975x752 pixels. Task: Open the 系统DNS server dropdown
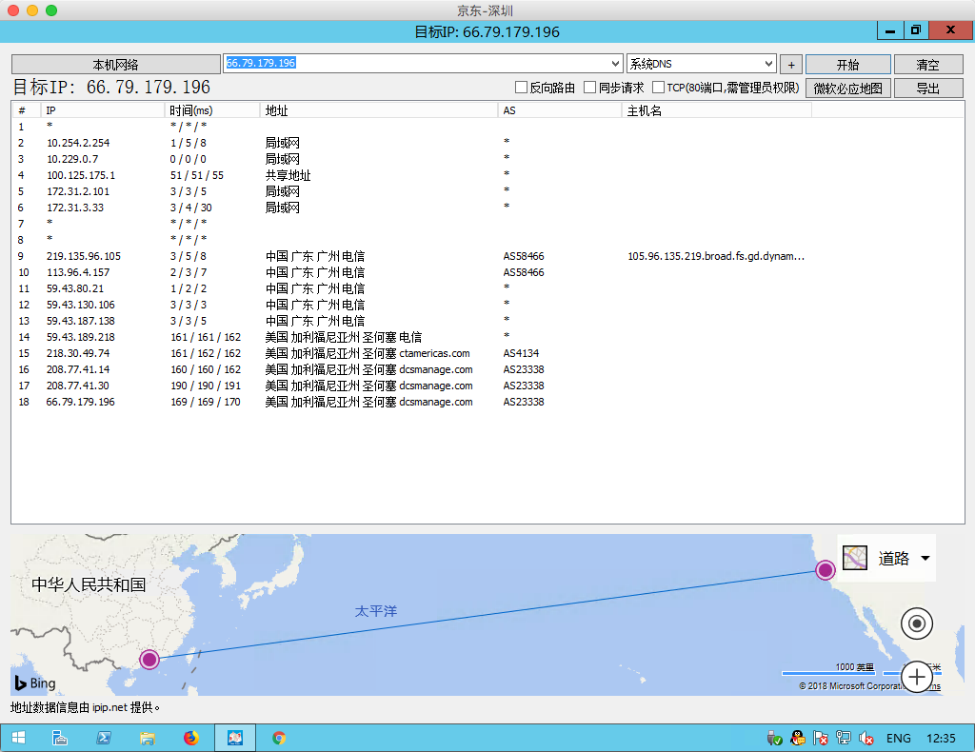click(769, 64)
